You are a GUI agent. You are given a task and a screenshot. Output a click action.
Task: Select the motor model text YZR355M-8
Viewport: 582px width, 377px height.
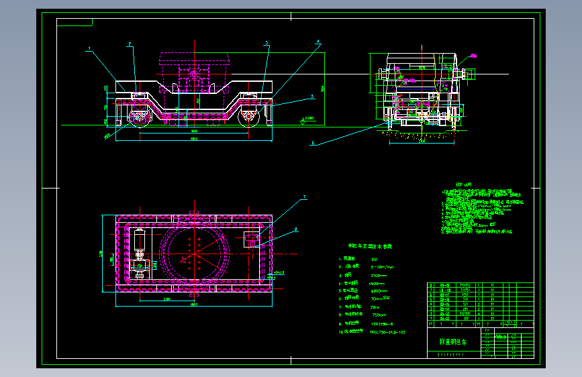pyautogui.click(x=381, y=323)
